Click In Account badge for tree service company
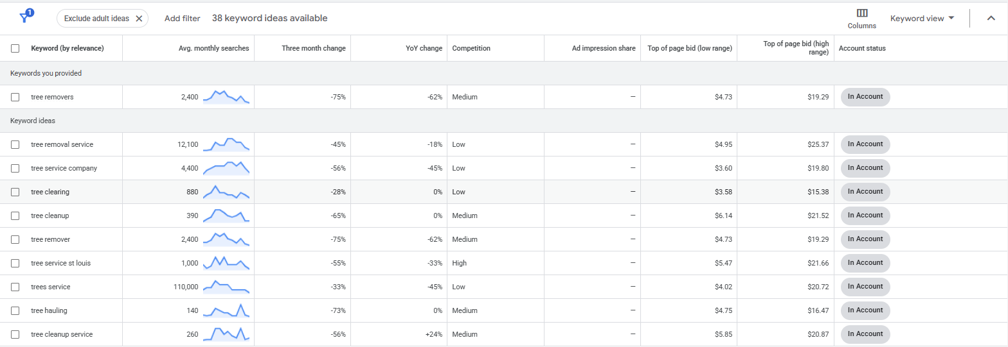The width and height of the screenshot is (1008, 347). tap(865, 168)
